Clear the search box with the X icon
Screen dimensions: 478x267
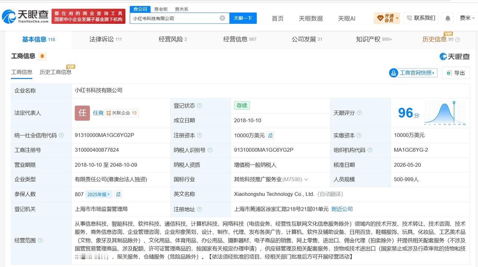(x=222, y=18)
